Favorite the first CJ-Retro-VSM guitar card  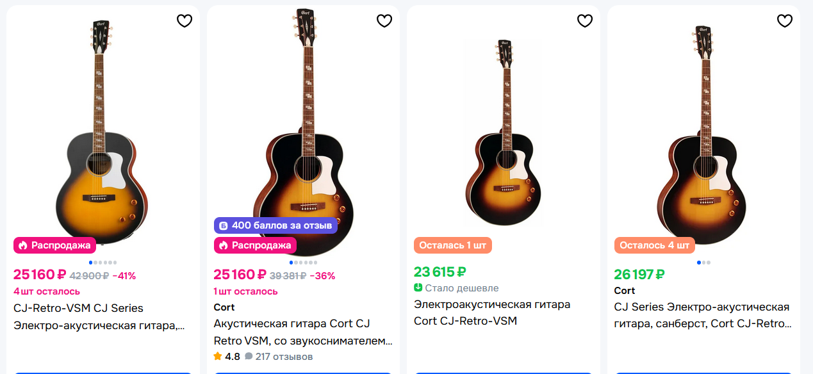click(x=185, y=21)
